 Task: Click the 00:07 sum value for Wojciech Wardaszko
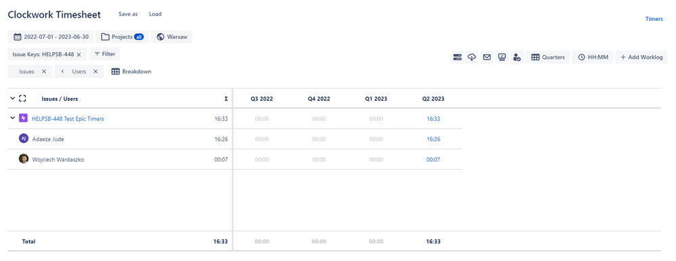pyautogui.click(x=221, y=160)
